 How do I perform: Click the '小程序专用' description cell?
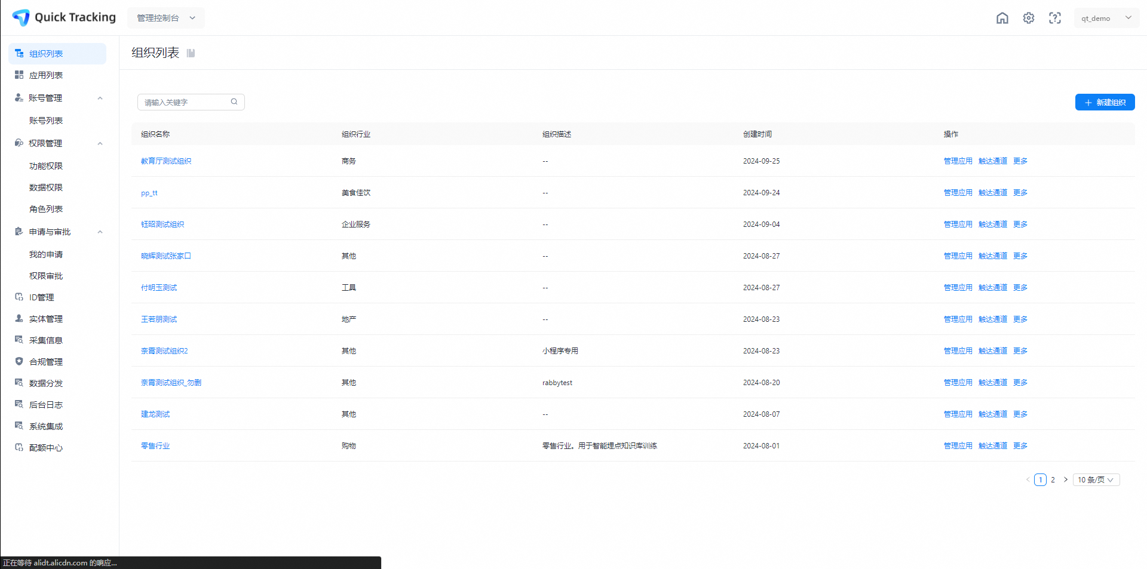[560, 351]
